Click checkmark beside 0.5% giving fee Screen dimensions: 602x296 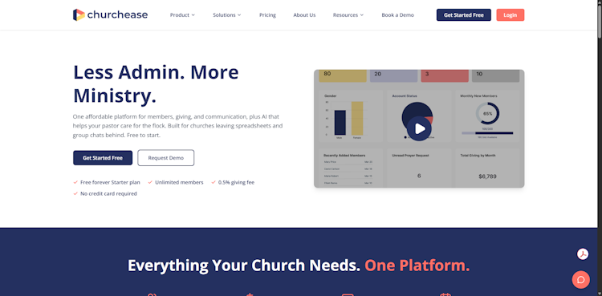(x=214, y=182)
